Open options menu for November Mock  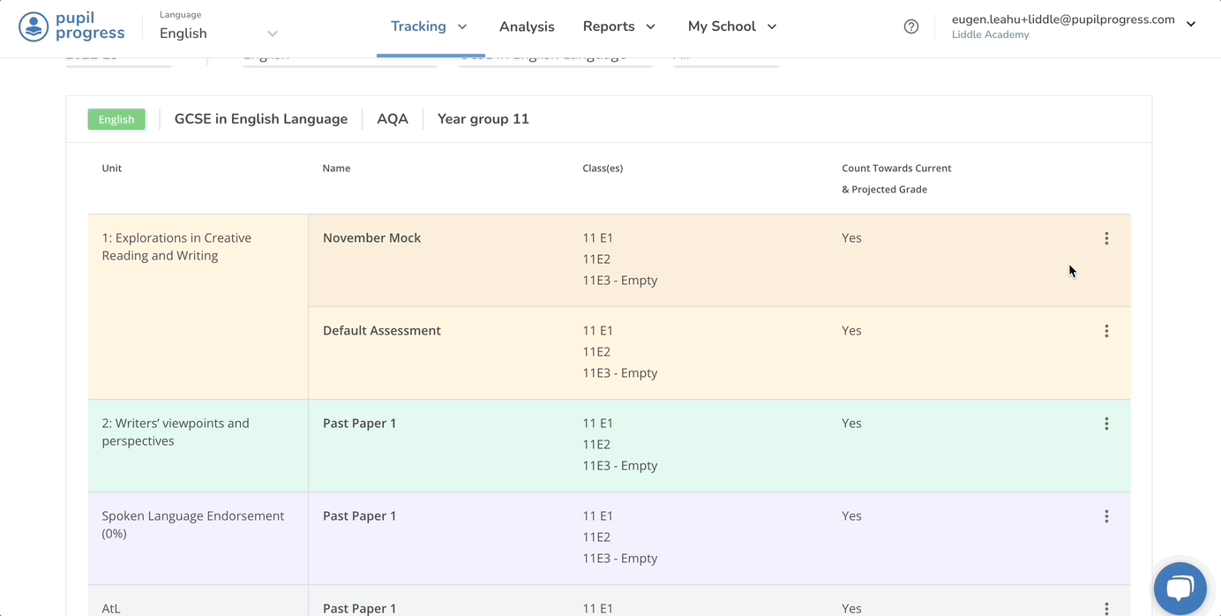(1106, 238)
